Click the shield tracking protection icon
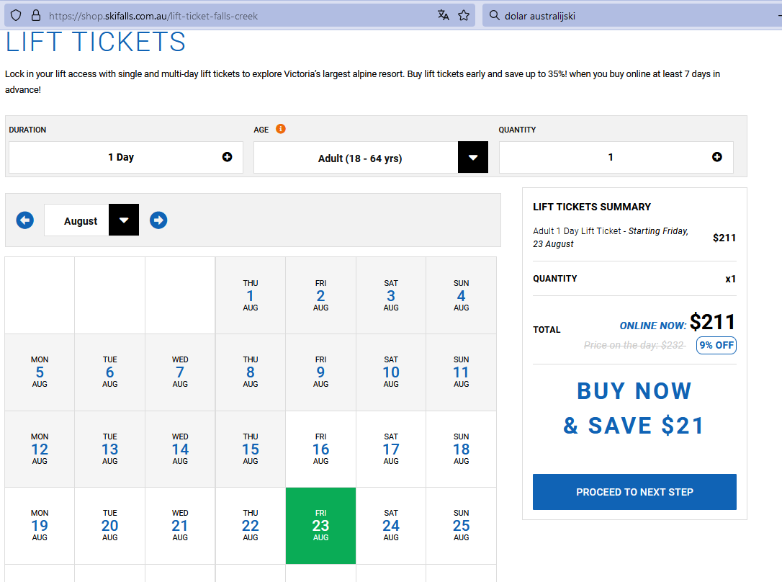This screenshot has height=582, width=782. coord(16,15)
